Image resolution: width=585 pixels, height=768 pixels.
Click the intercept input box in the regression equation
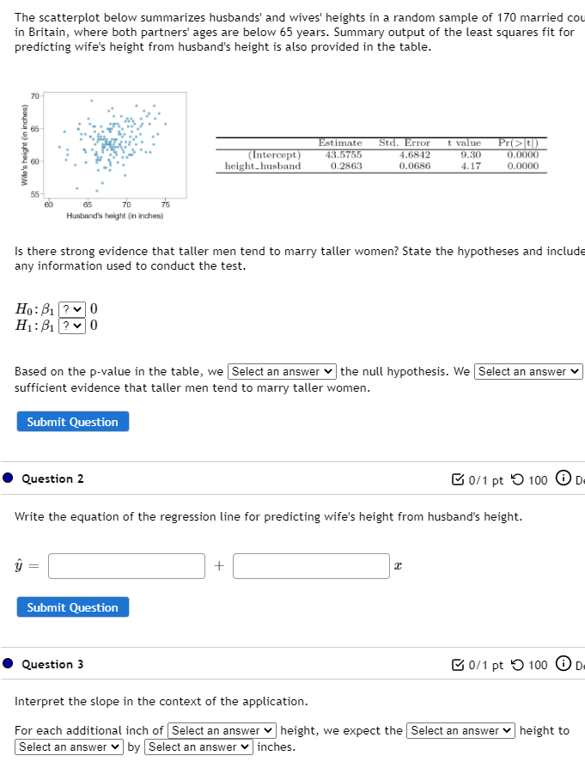(126, 565)
